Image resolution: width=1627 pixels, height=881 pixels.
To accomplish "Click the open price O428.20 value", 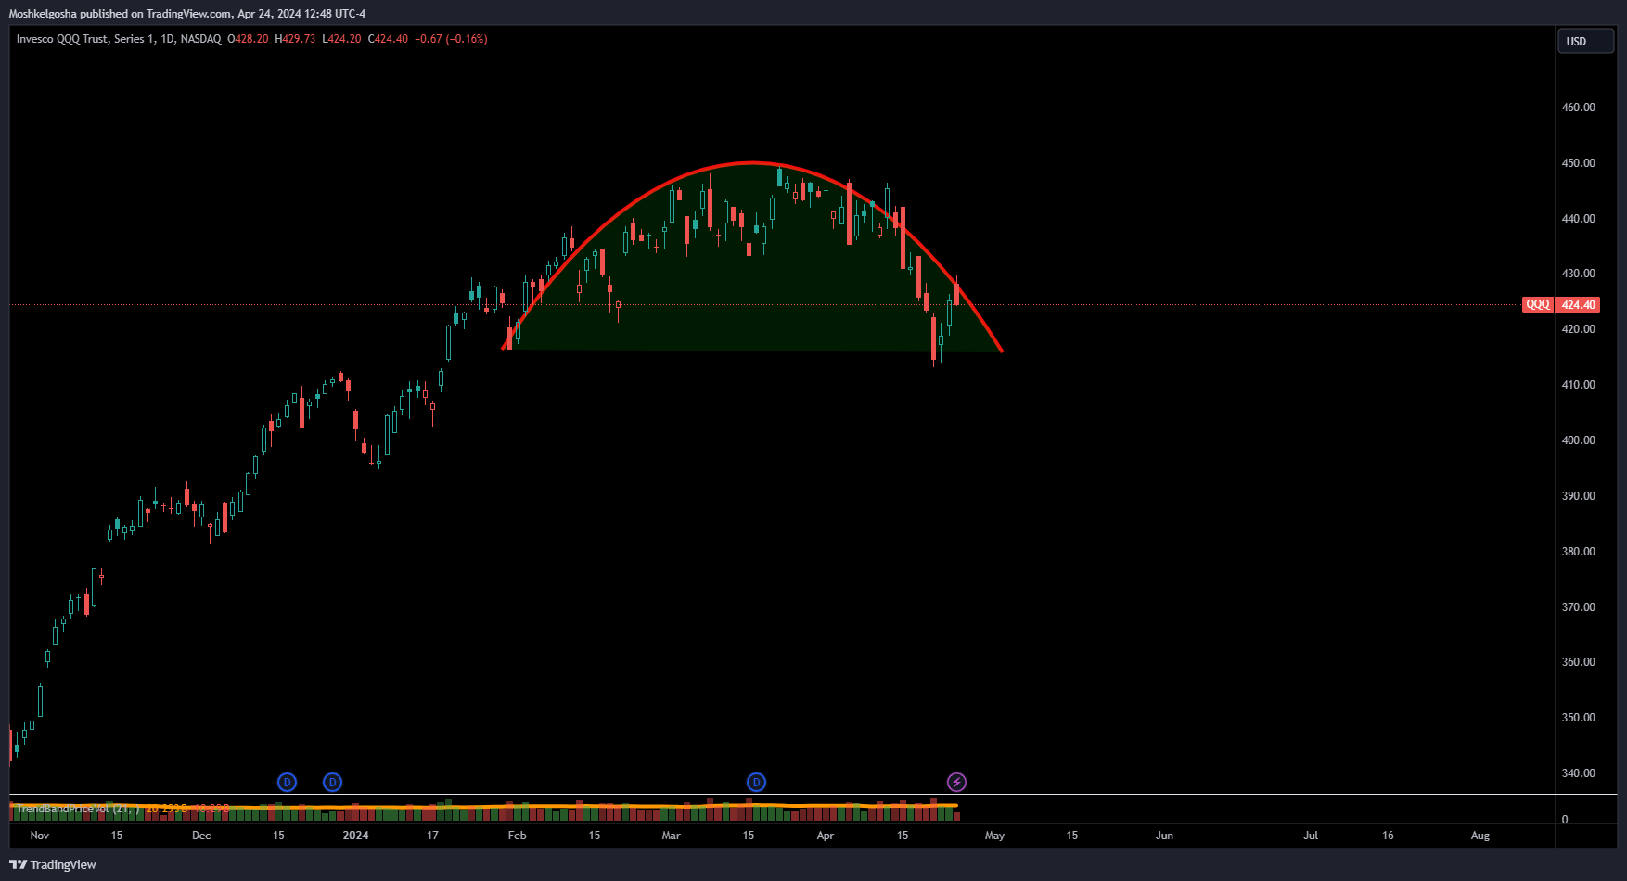I will click(248, 39).
